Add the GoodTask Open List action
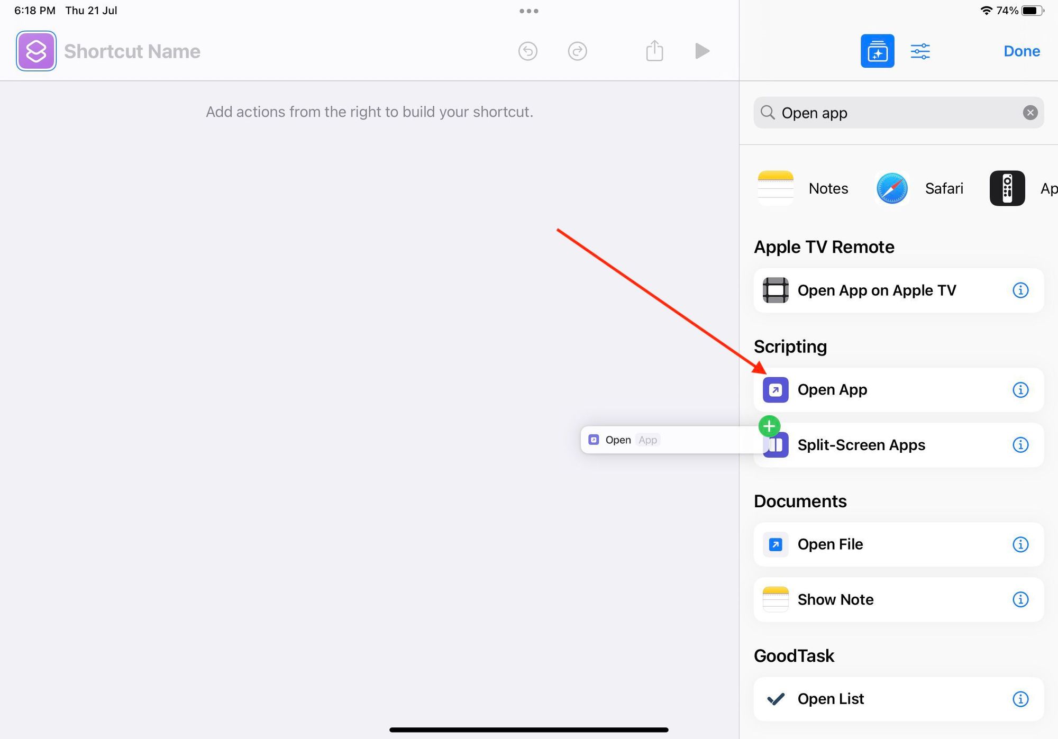This screenshot has width=1058, height=739. tap(831, 699)
